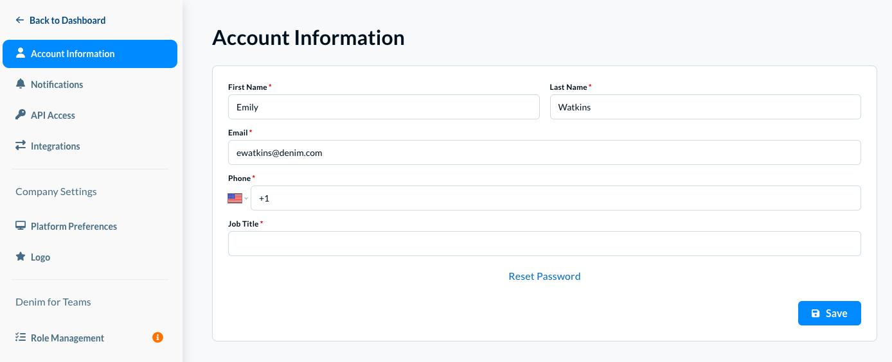Click the API Access key icon
This screenshot has height=362, width=892.
(x=21, y=115)
